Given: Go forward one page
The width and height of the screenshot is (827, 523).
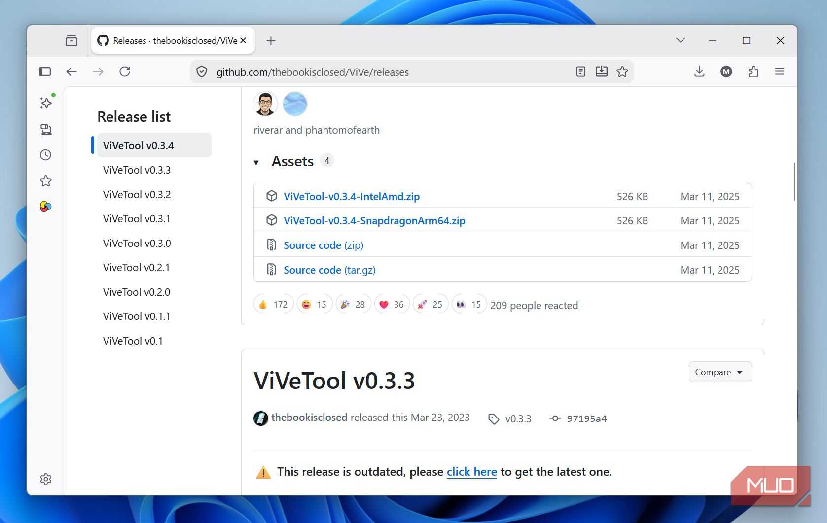Looking at the screenshot, I should [98, 71].
